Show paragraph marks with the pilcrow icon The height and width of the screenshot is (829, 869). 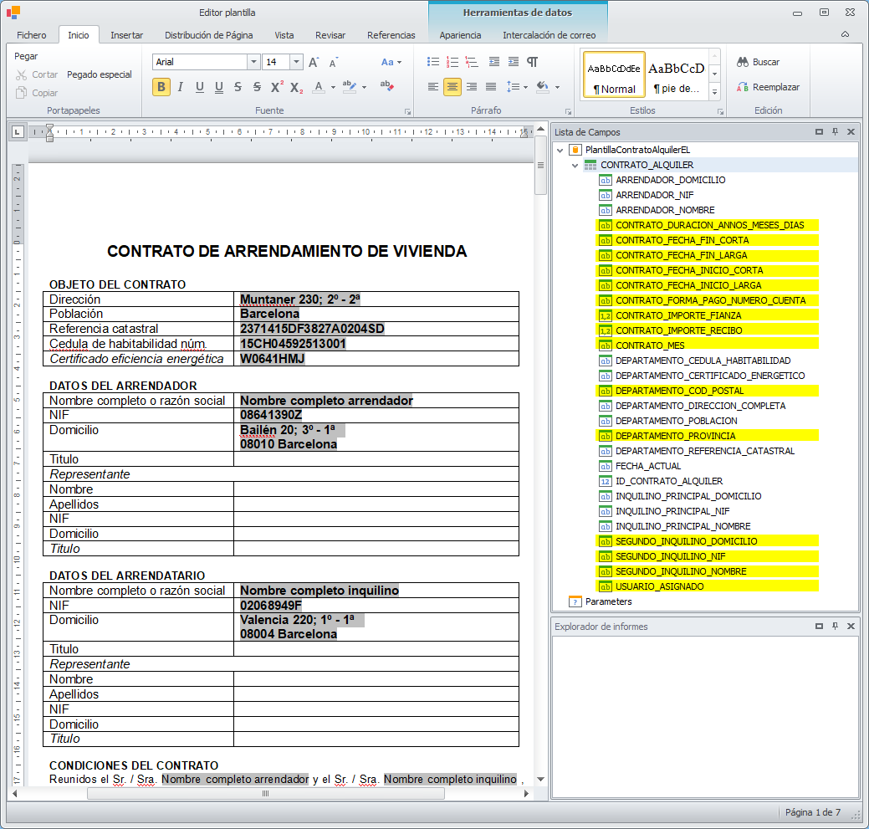coord(532,62)
